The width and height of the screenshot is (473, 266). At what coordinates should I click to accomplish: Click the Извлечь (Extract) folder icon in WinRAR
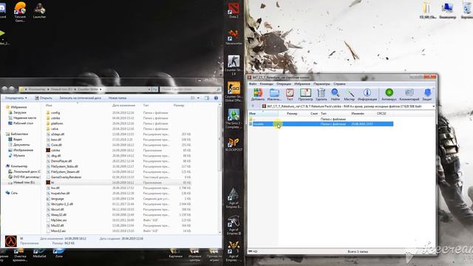pyautogui.click(x=274, y=95)
